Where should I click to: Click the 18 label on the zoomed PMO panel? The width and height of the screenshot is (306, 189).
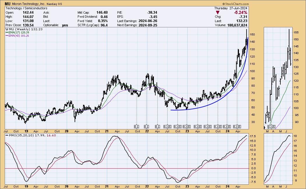coord(296,136)
